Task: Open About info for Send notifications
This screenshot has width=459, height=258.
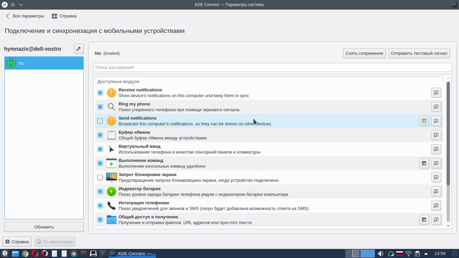Action: point(436,121)
